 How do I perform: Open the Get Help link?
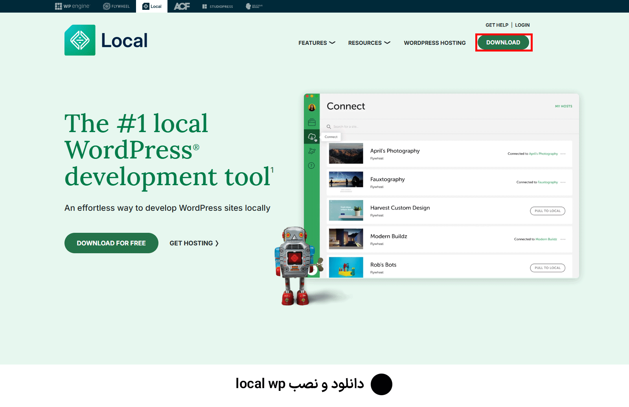pyautogui.click(x=497, y=25)
